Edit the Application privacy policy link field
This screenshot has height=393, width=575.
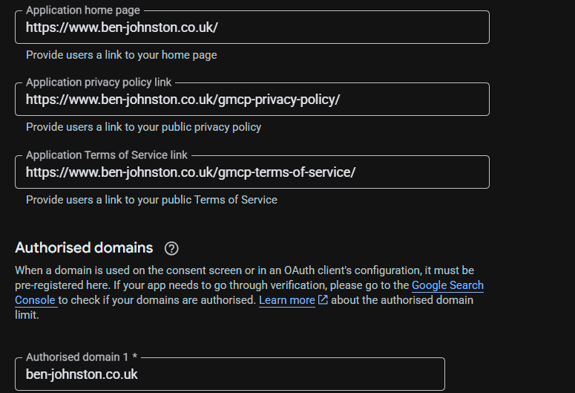pos(252,99)
